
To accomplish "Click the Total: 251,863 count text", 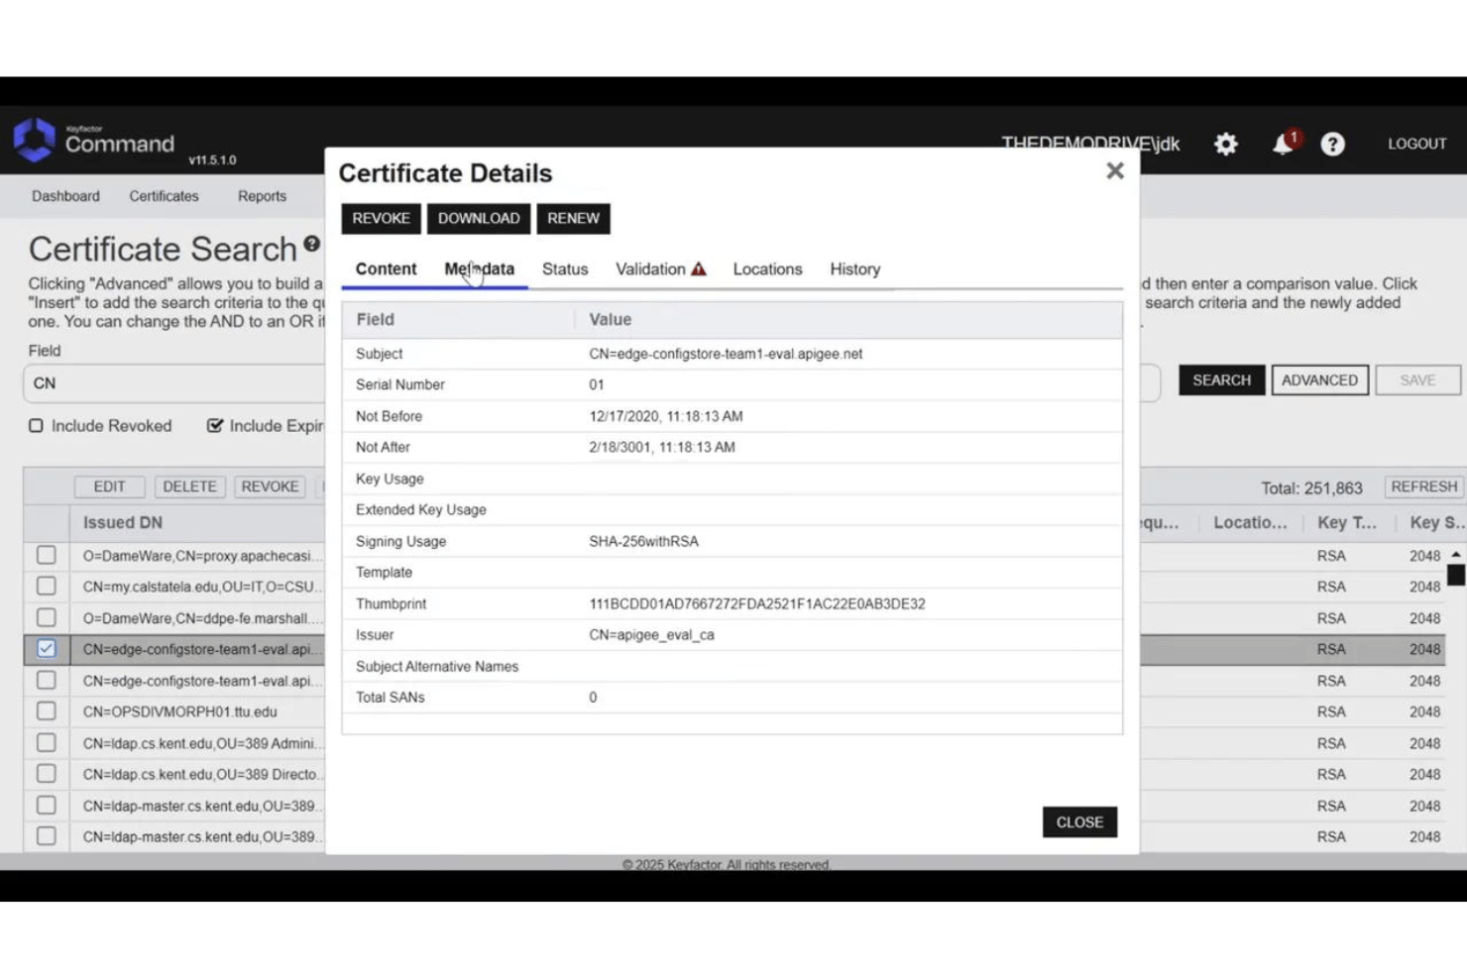I will click(x=1311, y=488).
